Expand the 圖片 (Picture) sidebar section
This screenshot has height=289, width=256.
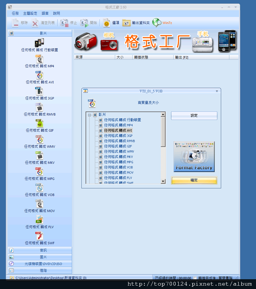point(40,257)
